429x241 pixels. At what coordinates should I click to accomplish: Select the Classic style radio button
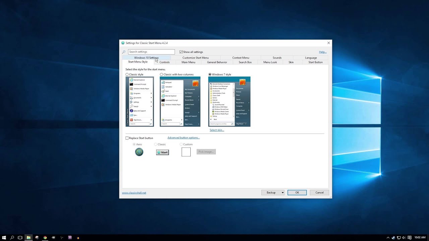[127, 75]
